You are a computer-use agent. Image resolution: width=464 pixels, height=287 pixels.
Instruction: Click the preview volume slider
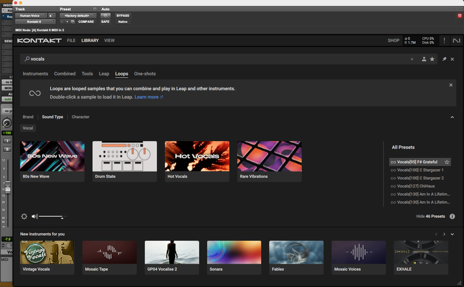coord(53,217)
